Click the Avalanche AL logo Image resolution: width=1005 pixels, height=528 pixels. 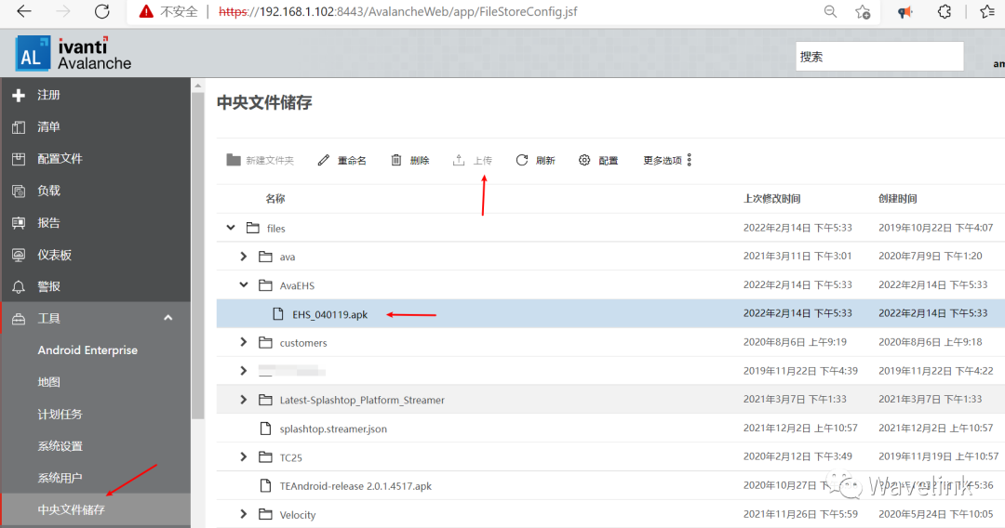(x=32, y=56)
